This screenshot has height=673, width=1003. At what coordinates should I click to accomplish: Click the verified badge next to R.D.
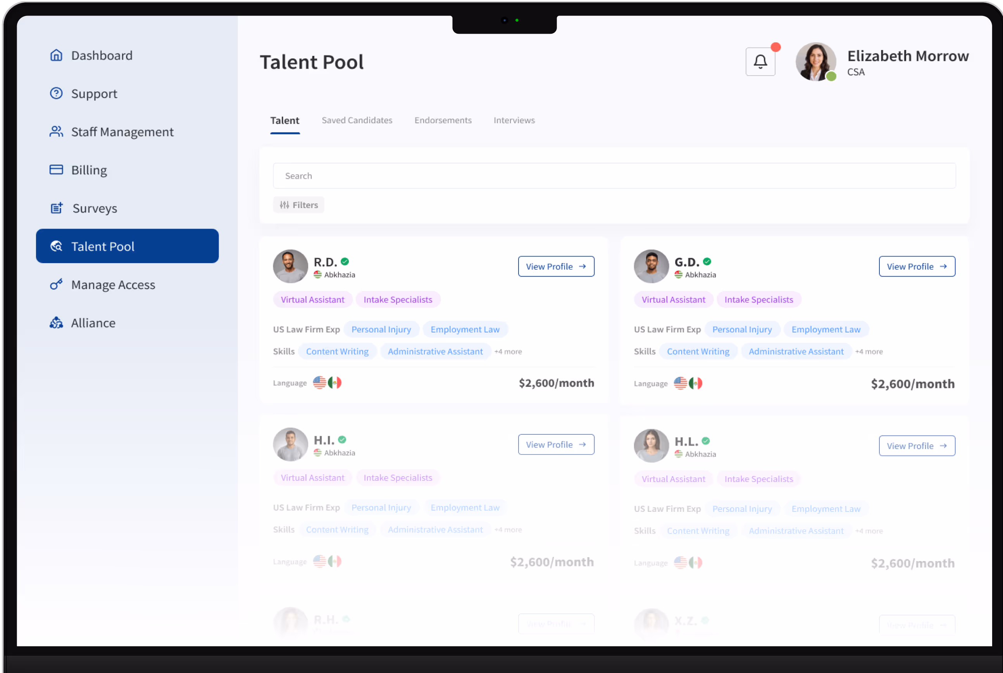pos(346,262)
